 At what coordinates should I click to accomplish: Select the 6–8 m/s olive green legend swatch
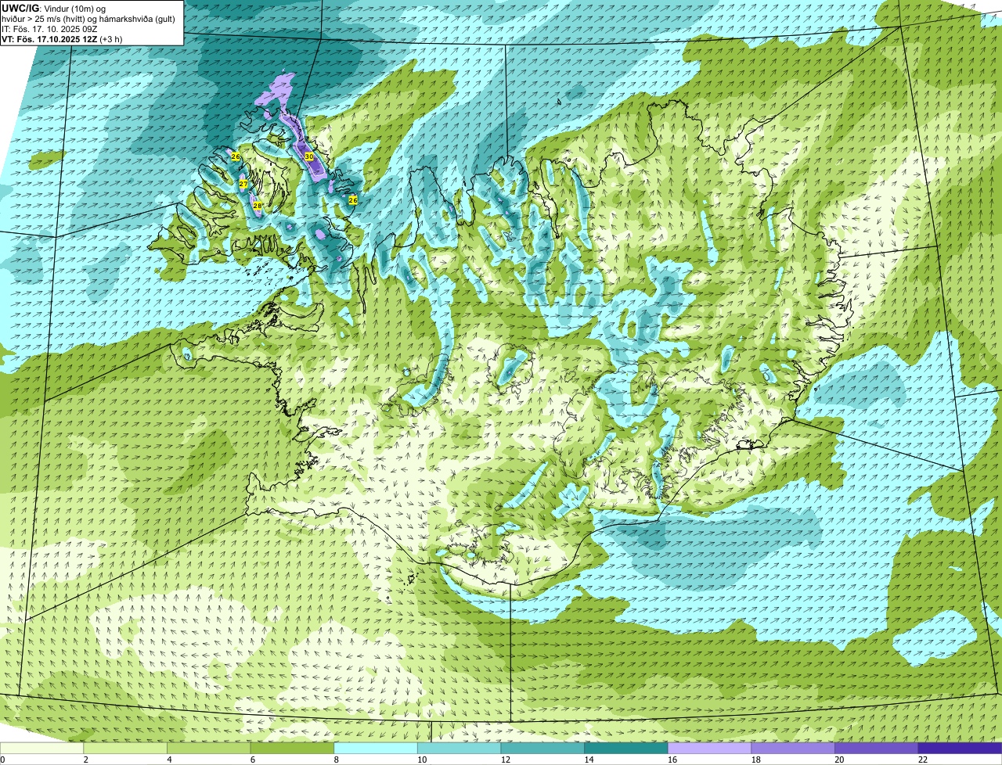pos(292,748)
